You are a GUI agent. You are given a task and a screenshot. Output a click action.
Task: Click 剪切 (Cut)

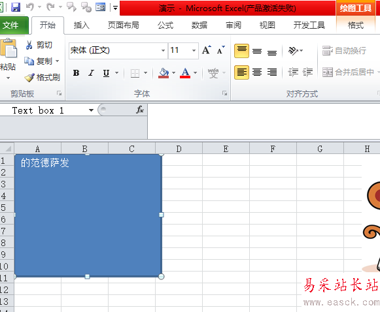(39, 45)
